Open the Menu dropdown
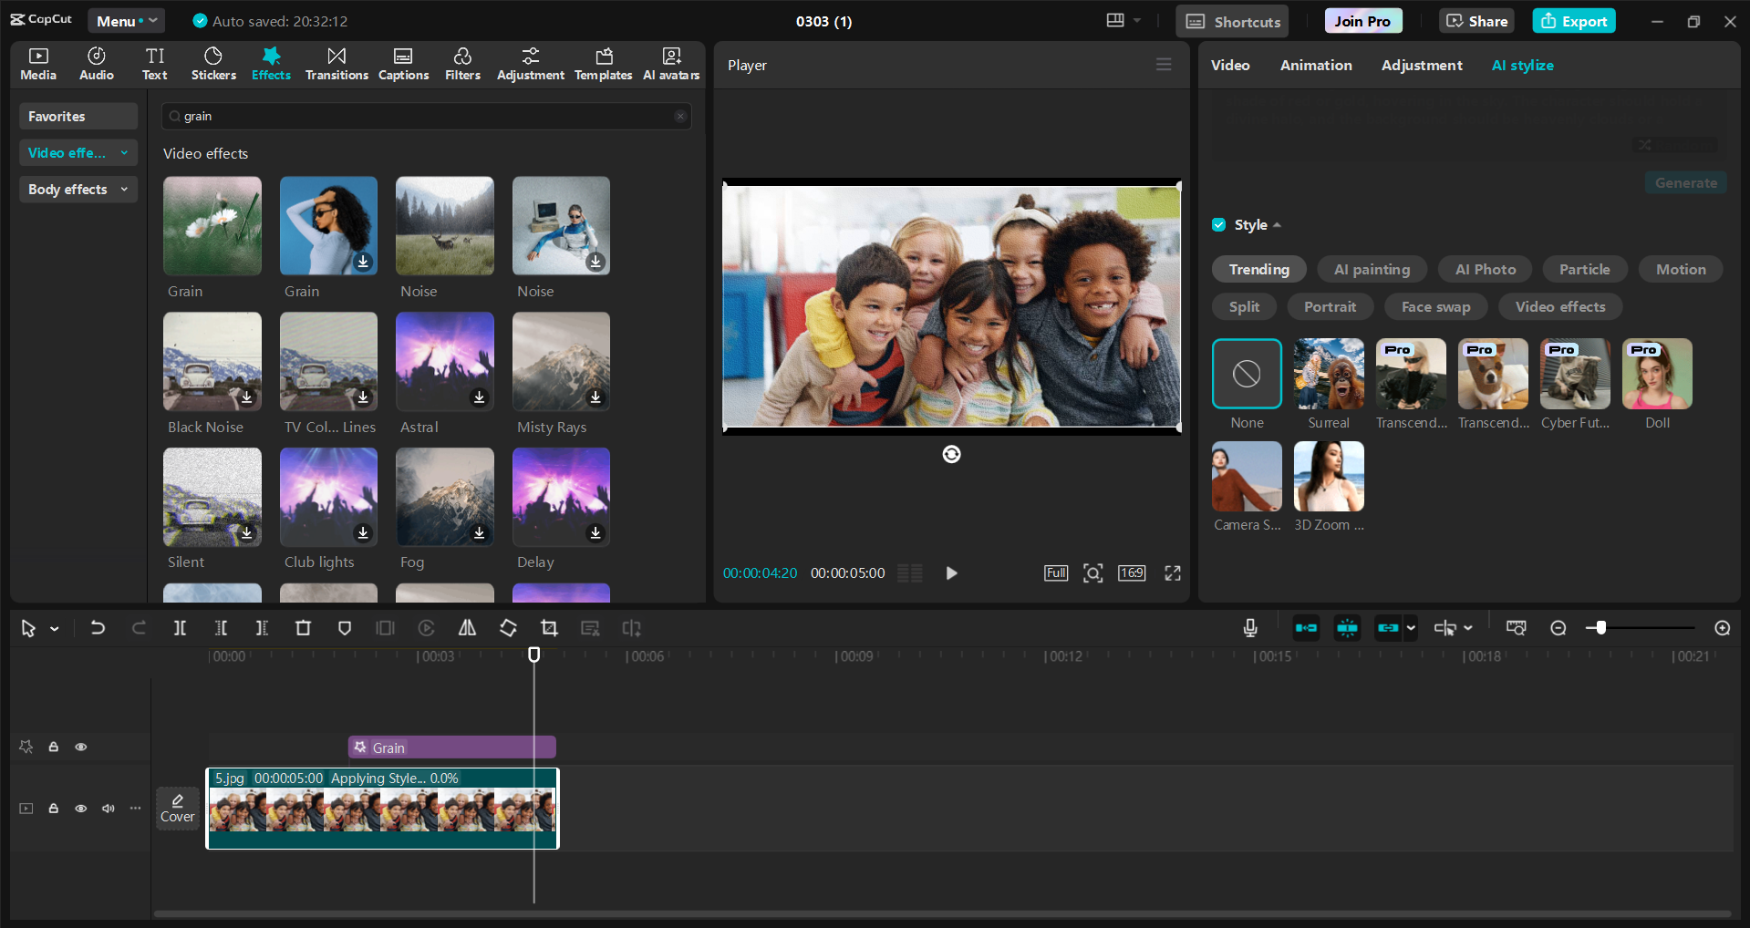The height and width of the screenshot is (928, 1750). [126, 21]
